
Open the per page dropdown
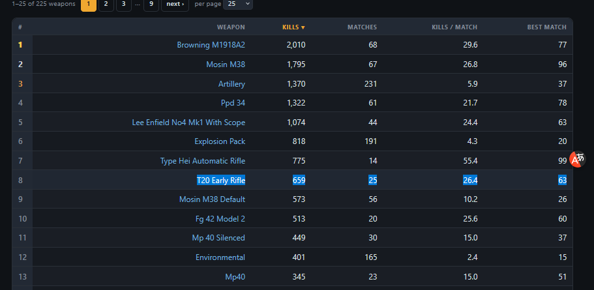coord(238,4)
